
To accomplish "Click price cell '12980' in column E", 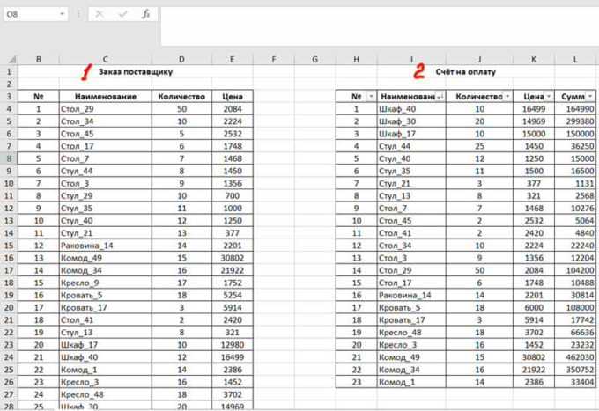I will pyautogui.click(x=233, y=345).
